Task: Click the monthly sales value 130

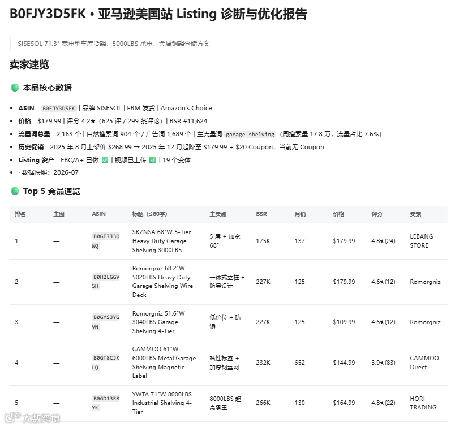Action: 299,403
